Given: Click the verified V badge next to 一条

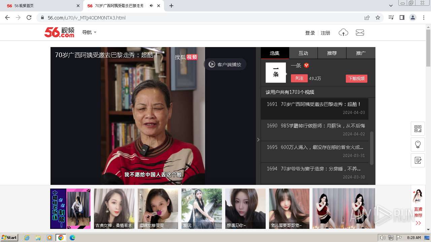Looking at the screenshot, I should pos(306,66).
